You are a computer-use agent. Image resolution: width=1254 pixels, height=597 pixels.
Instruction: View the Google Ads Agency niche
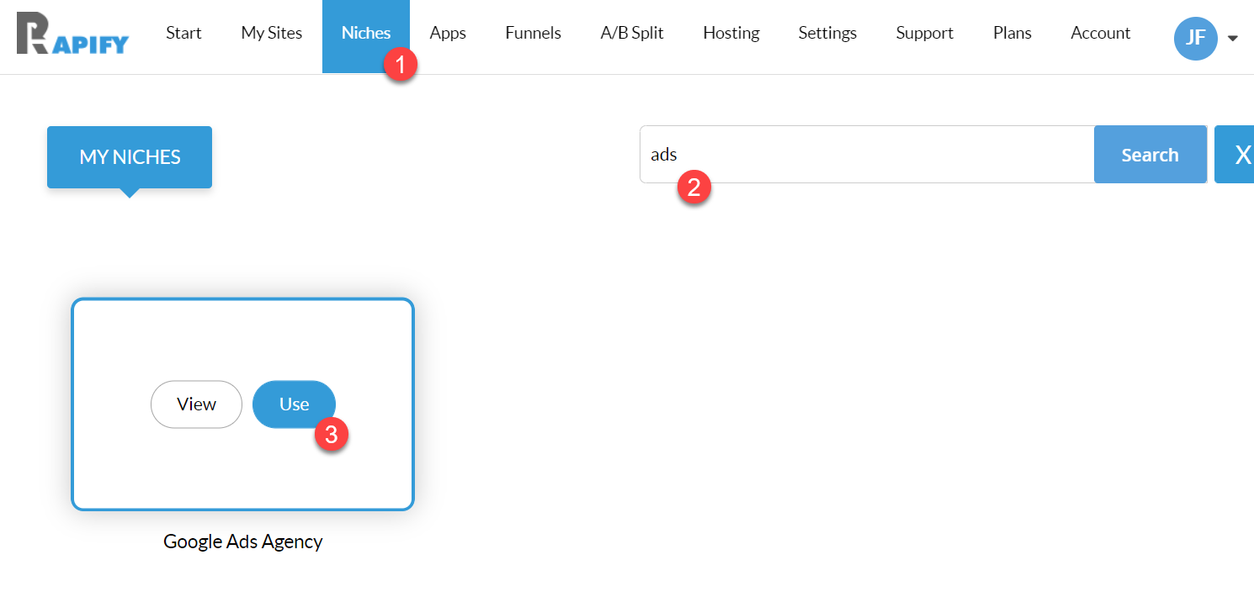coord(196,404)
